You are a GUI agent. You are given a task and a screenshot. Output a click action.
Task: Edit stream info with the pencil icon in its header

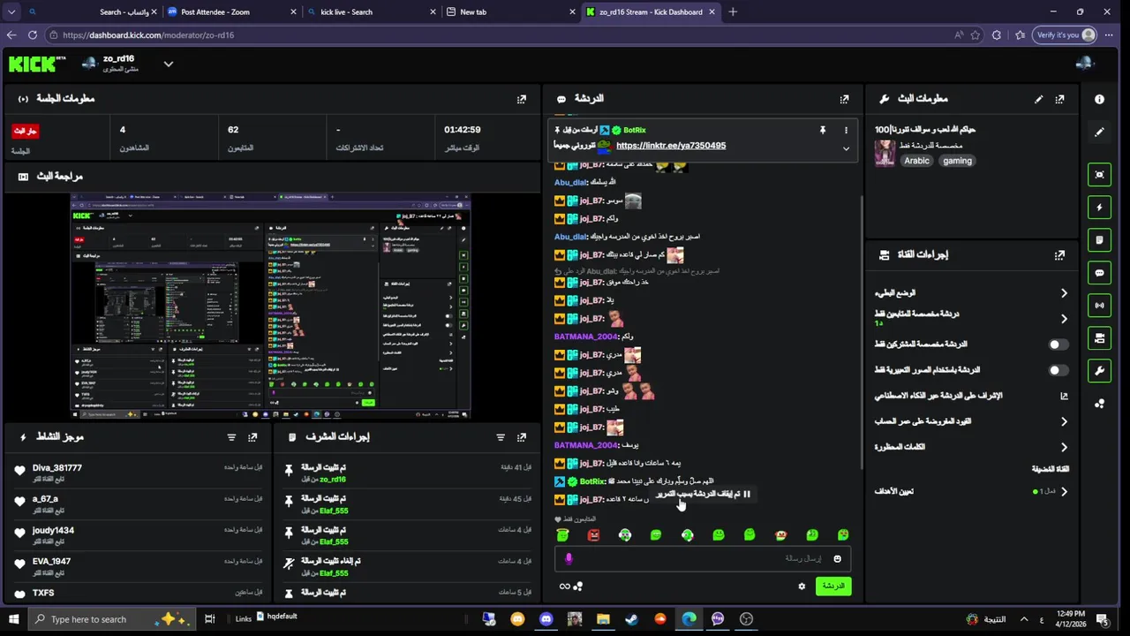pyautogui.click(x=1038, y=99)
